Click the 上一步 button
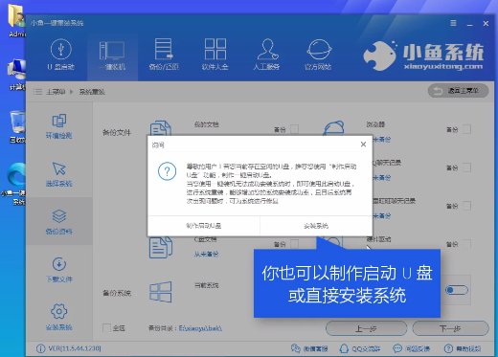 [x=366, y=328]
